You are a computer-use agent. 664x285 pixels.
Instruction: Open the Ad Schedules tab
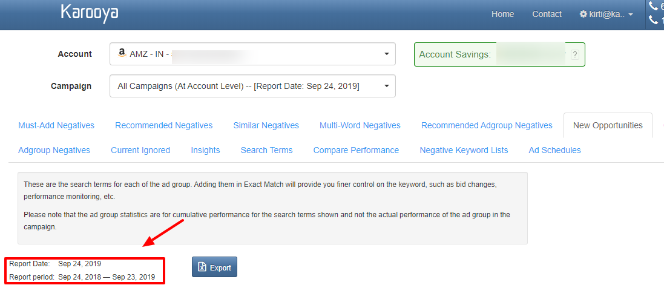(x=554, y=150)
